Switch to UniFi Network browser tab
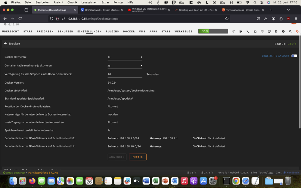301x188 pixels. point(102,10)
